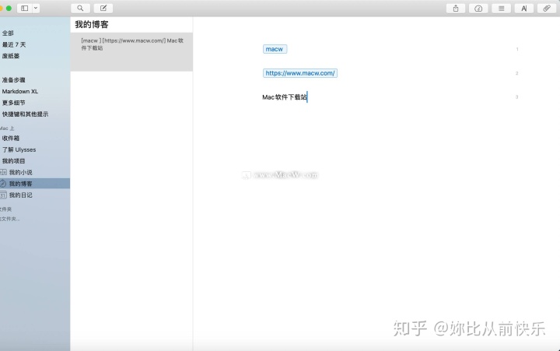Open the navigation outline list icon
Screen dimensions: 560x351
502,9
